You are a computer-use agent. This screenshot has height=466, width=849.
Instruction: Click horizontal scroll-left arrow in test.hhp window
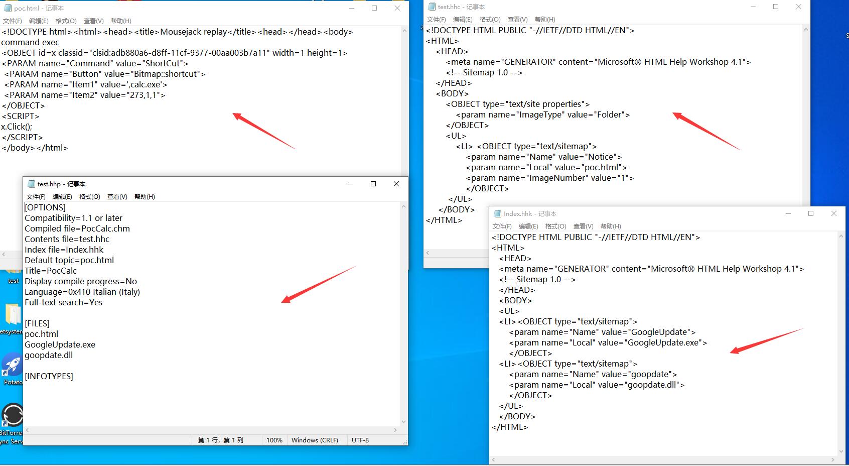tap(28, 430)
